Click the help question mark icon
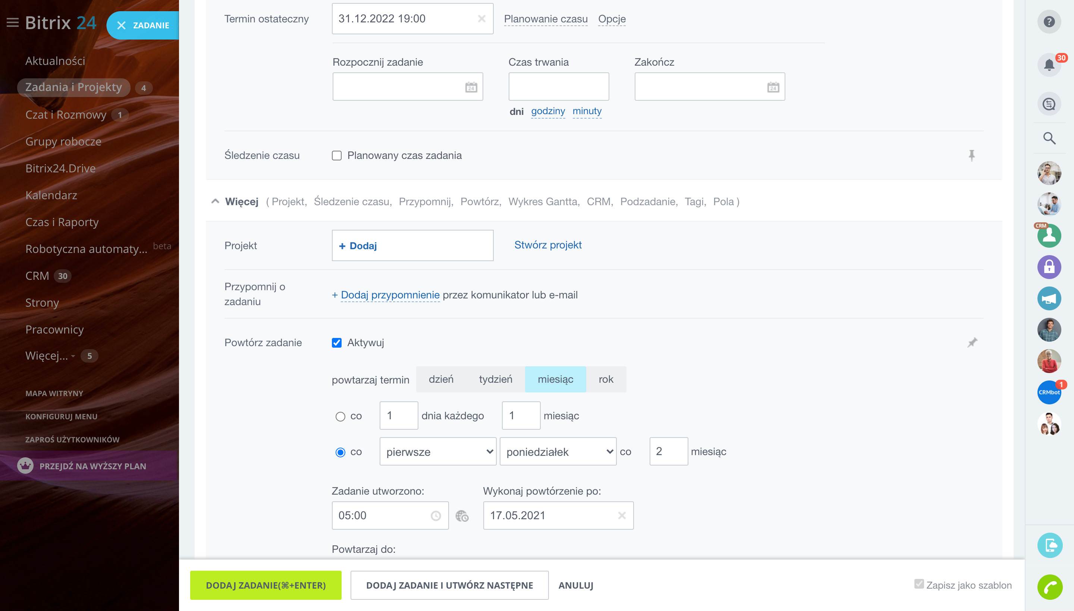This screenshot has height=611, width=1074. [x=1049, y=21]
